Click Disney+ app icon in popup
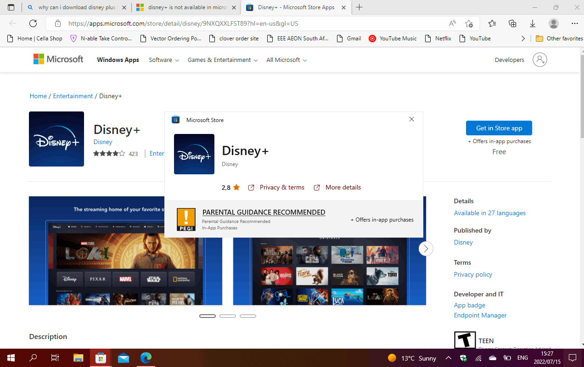The height and width of the screenshot is (367, 584). [x=194, y=154]
